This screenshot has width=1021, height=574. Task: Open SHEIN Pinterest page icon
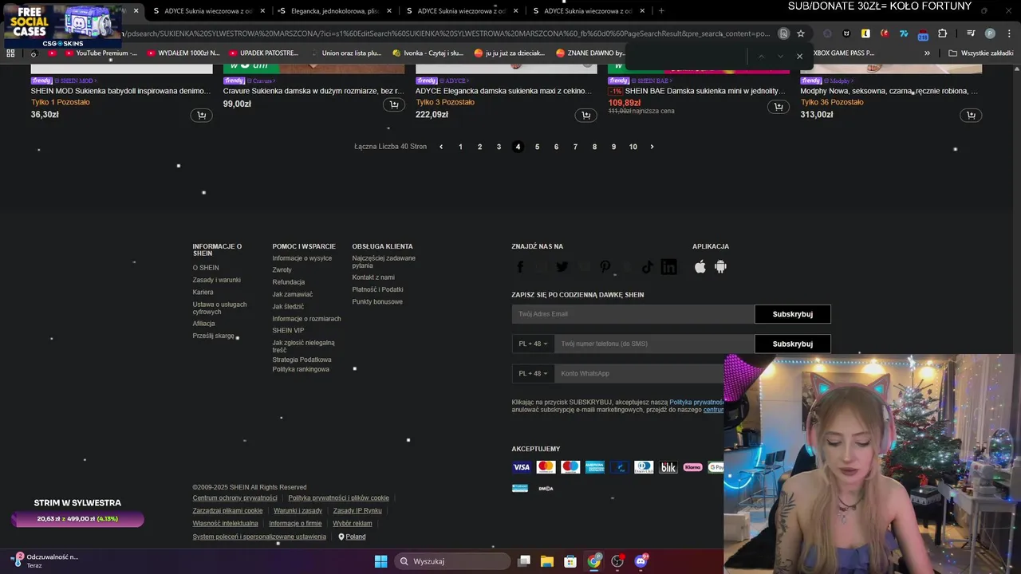tap(605, 267)
